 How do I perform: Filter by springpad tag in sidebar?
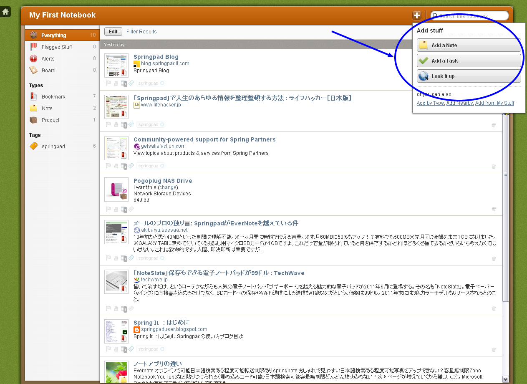point(62,147)
